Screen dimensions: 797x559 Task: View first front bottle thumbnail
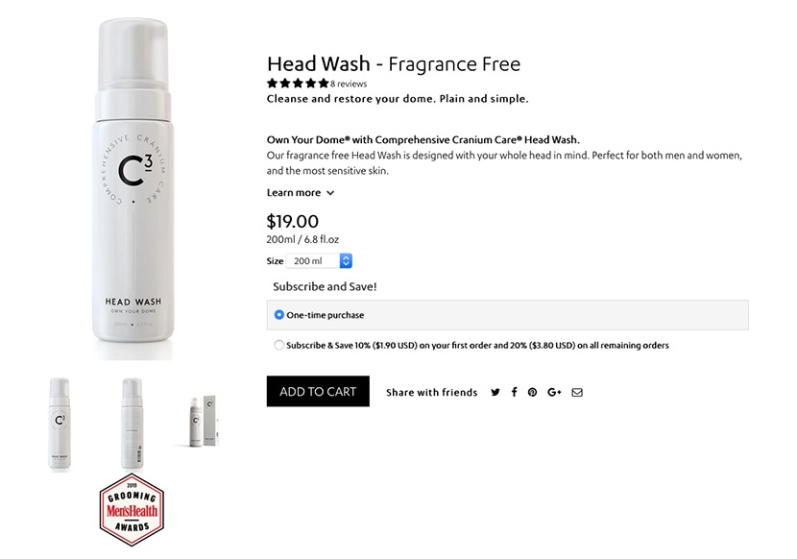60,424
